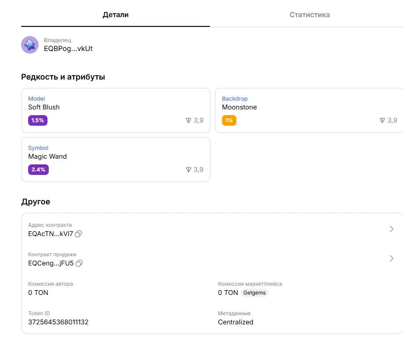Click the Centralized metadata value
The image size is (403, 338).
[236, 322]
